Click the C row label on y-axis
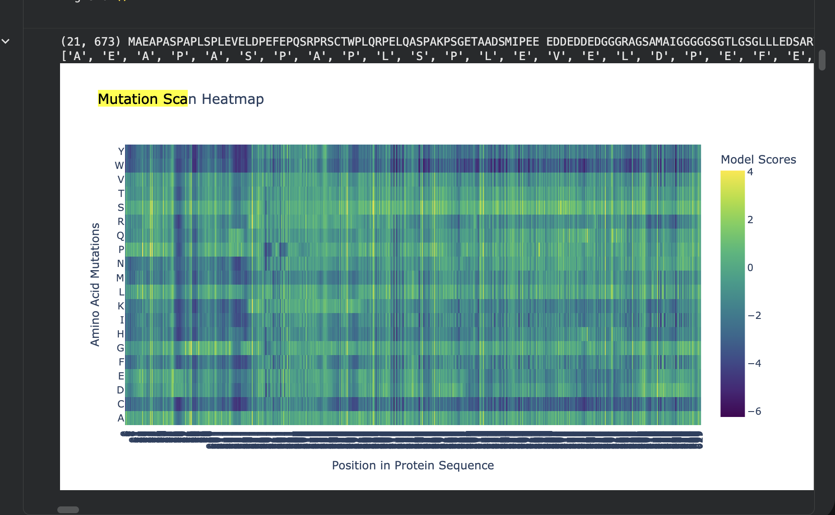This screenshot has height=515, width=835. (x=121, y=404)
